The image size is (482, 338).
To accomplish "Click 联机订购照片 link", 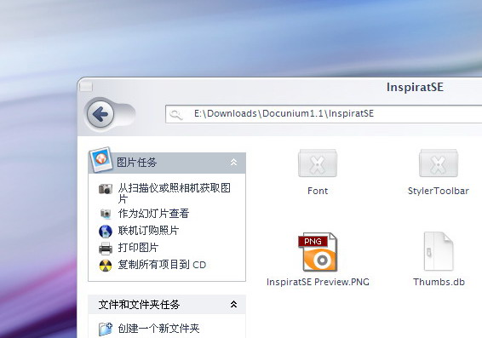I will point(148,231).
